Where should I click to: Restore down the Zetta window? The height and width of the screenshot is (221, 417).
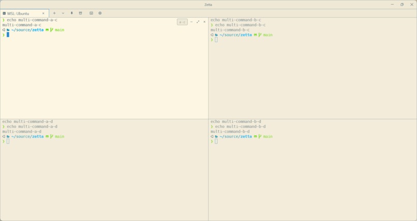pyautogui.click(x=402, y=5)
